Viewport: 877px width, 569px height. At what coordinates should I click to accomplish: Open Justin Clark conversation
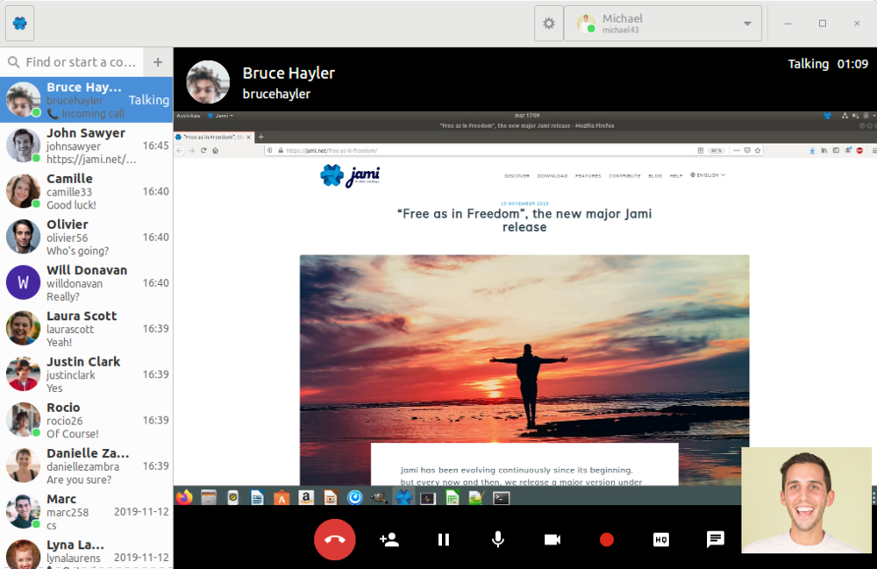pos(87,374)
